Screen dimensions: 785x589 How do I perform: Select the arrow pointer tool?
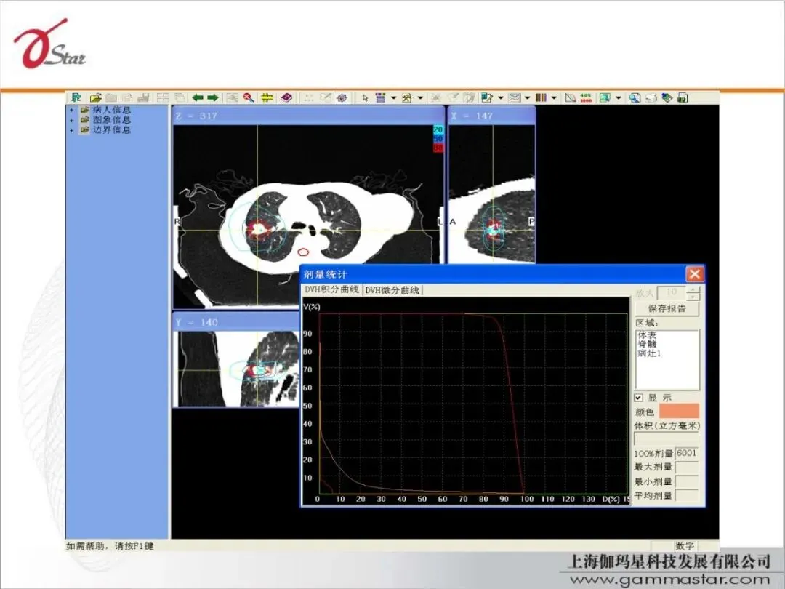point(365,97)
